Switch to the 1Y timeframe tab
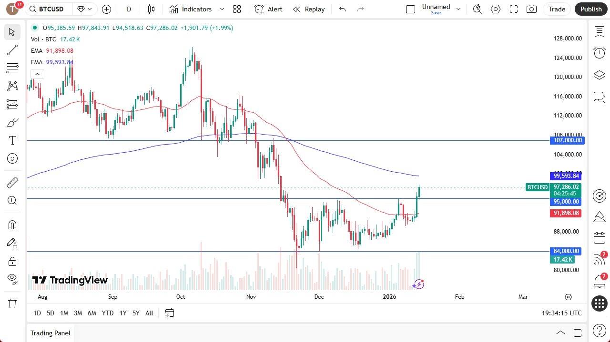 [x=122, y=313]
